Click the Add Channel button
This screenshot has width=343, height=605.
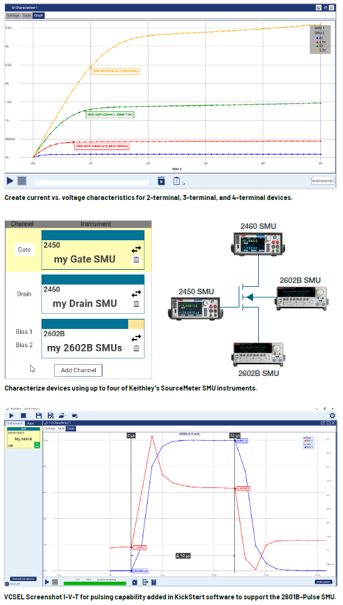(79, 370)
